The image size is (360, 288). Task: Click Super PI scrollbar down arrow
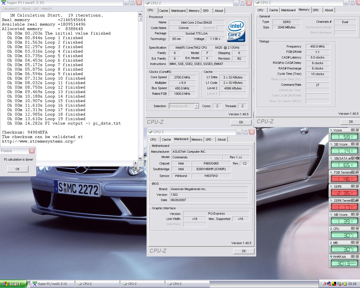(140, 158)
